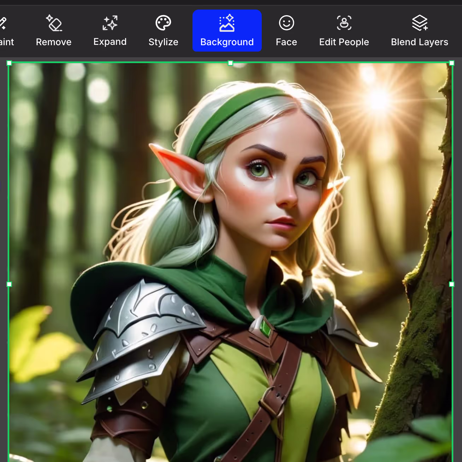This screenshot has width=462, height=462.
Task: Click the left-middle selection handle
Action: tap(9, 284)
